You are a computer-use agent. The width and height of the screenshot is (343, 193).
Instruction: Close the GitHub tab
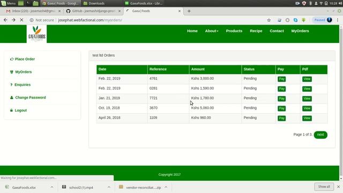point(120,11)
